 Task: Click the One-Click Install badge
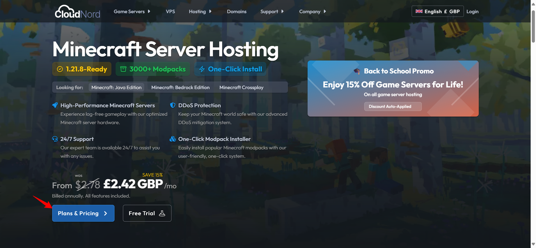pyautogui.click(x=230, y=69)
